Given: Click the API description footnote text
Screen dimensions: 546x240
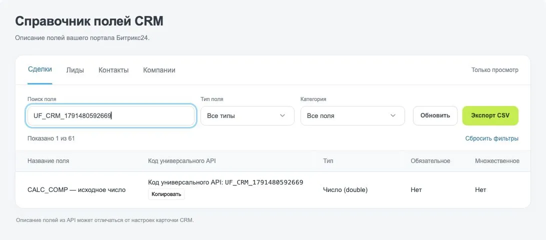Looking at the screenshot, I should [x=104, y=220].
